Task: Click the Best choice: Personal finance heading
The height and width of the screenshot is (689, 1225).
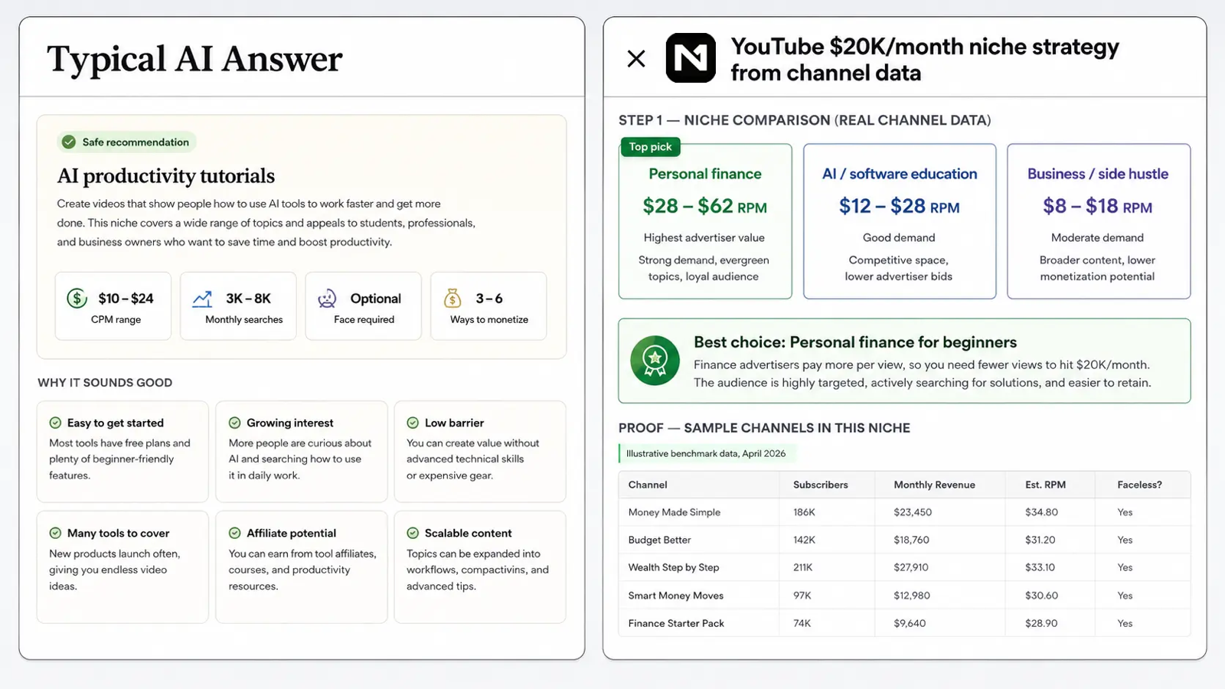Action: (855, 342)
